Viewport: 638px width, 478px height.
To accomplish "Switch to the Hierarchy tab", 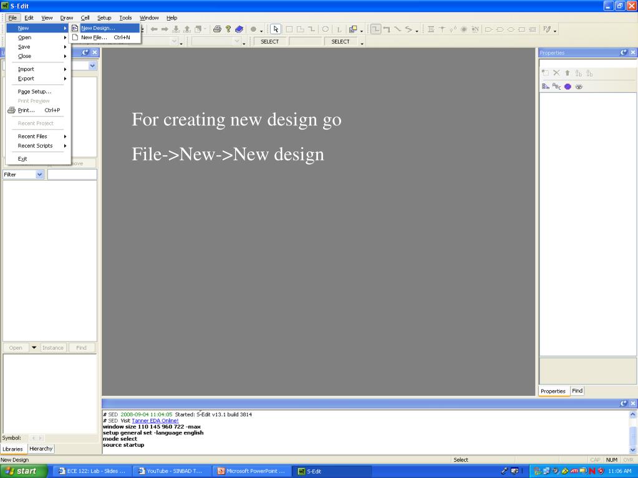I will pyautogui.click(x=41, y=449).
